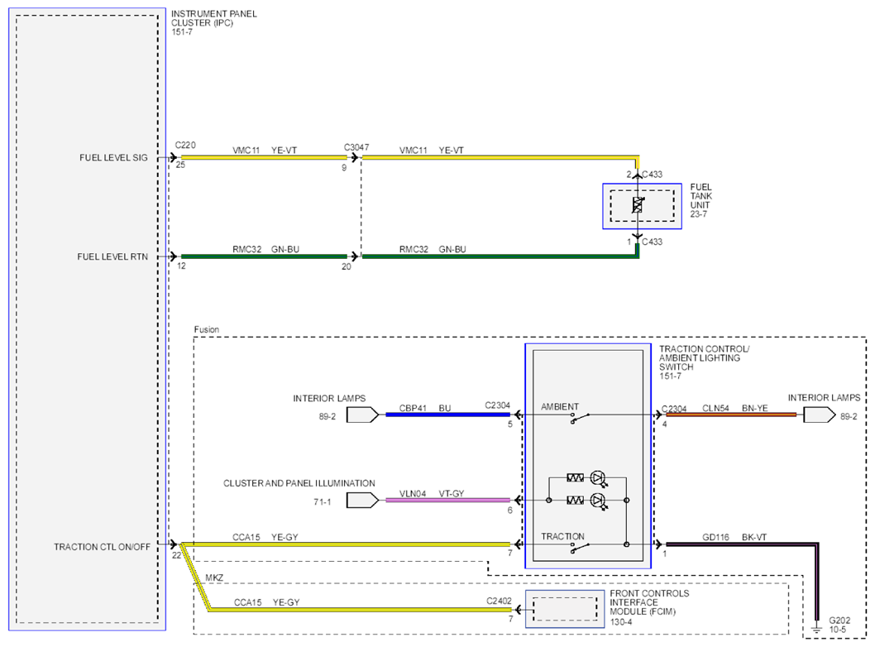
Task: Select the Front Controls Interface Module box
Action: (565, 609)
